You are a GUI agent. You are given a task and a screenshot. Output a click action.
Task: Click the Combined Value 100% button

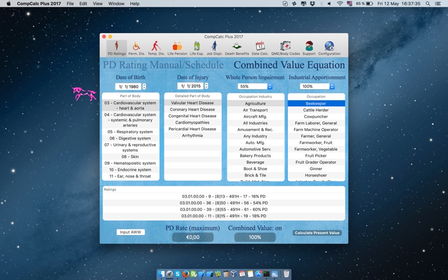click(255, 237)
